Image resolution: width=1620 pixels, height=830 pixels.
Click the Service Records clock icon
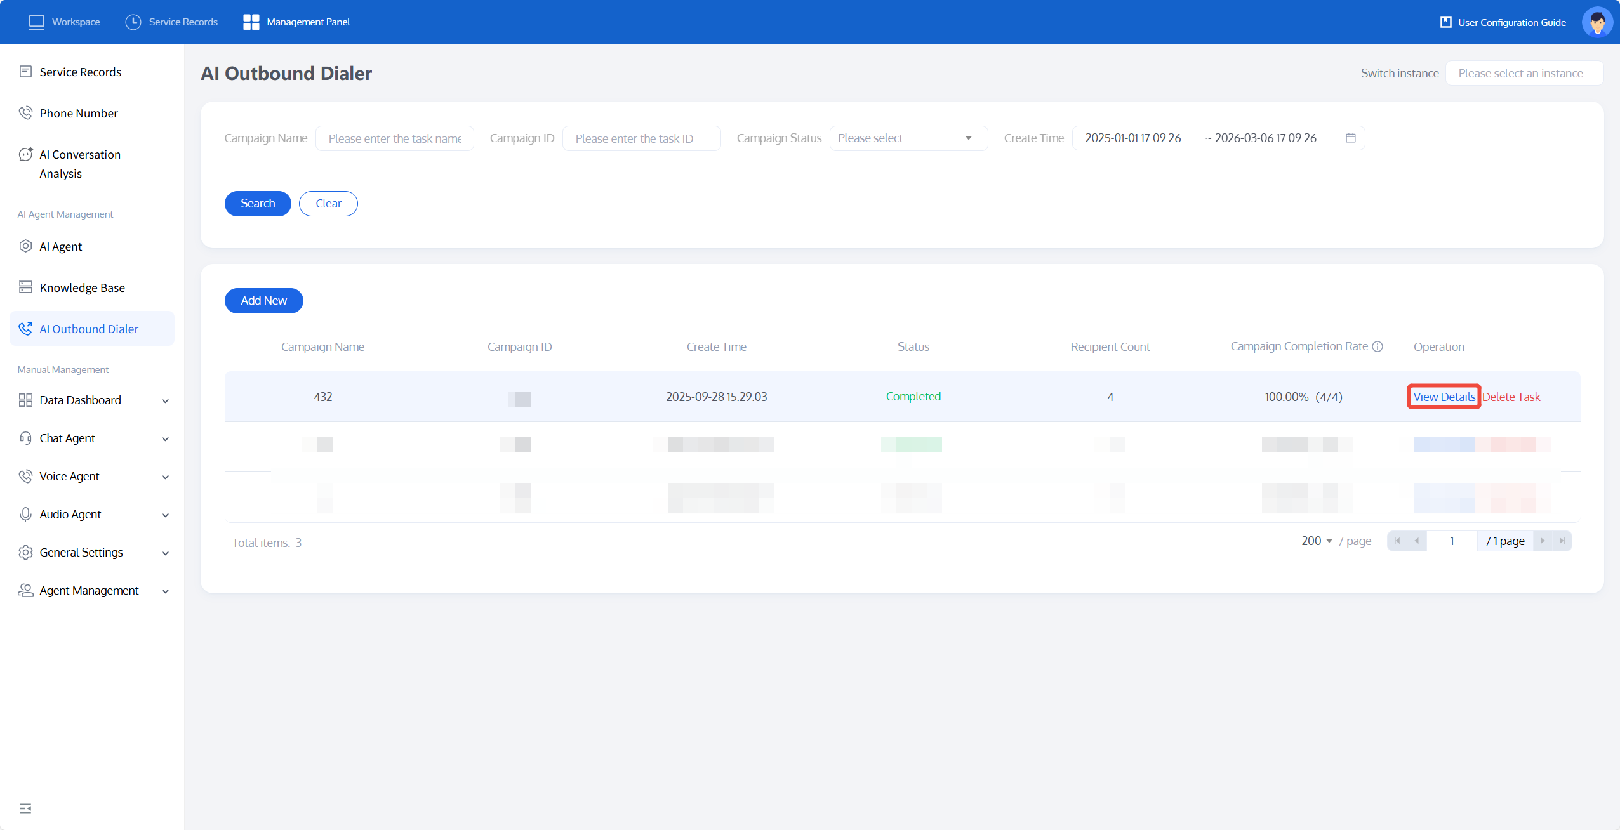[x=133, y=22]
